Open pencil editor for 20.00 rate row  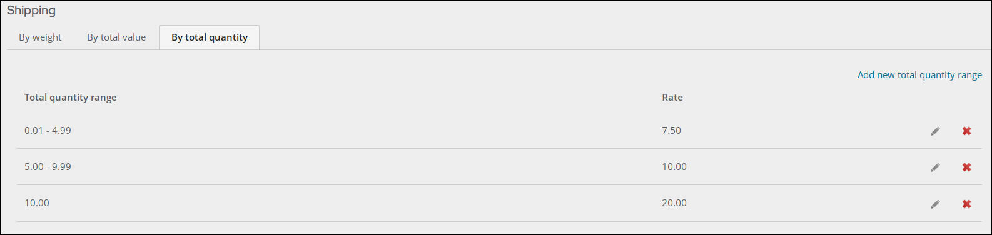tap(935, 204)
